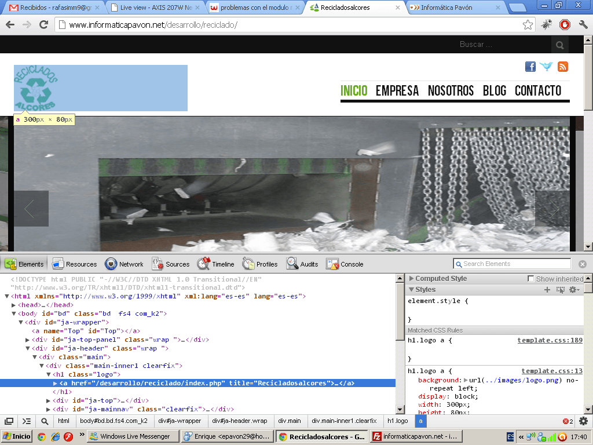Click the Reciclados Alcores logo
The height and width of the screenshot is (445, 593).
(35, 88)
